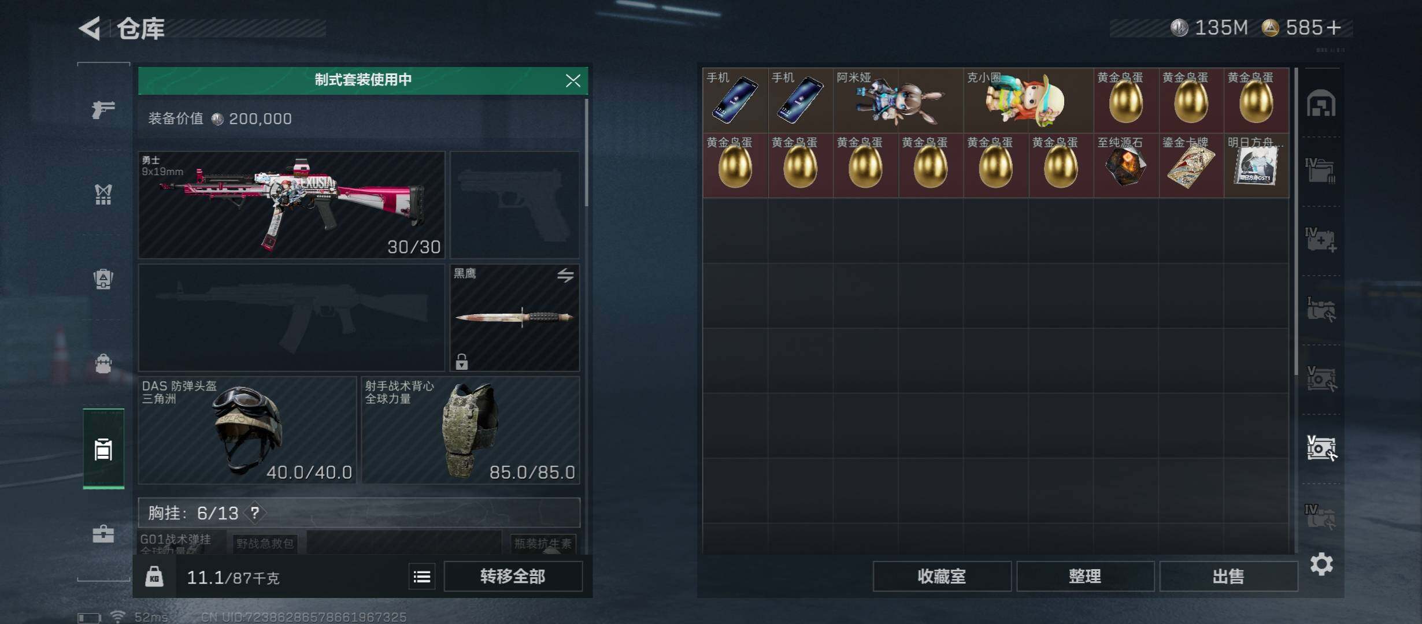Select the selected tier V safe box
The width and height of the screenshot is (1422, 624).
[1321, 448]
